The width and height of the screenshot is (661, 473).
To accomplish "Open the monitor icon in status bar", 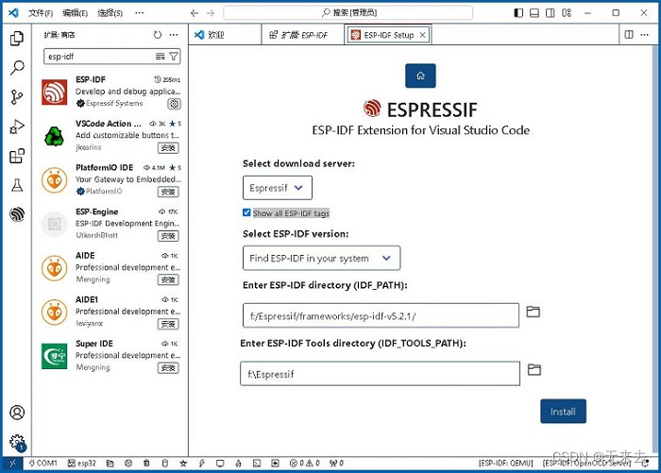I will (220, 464).
